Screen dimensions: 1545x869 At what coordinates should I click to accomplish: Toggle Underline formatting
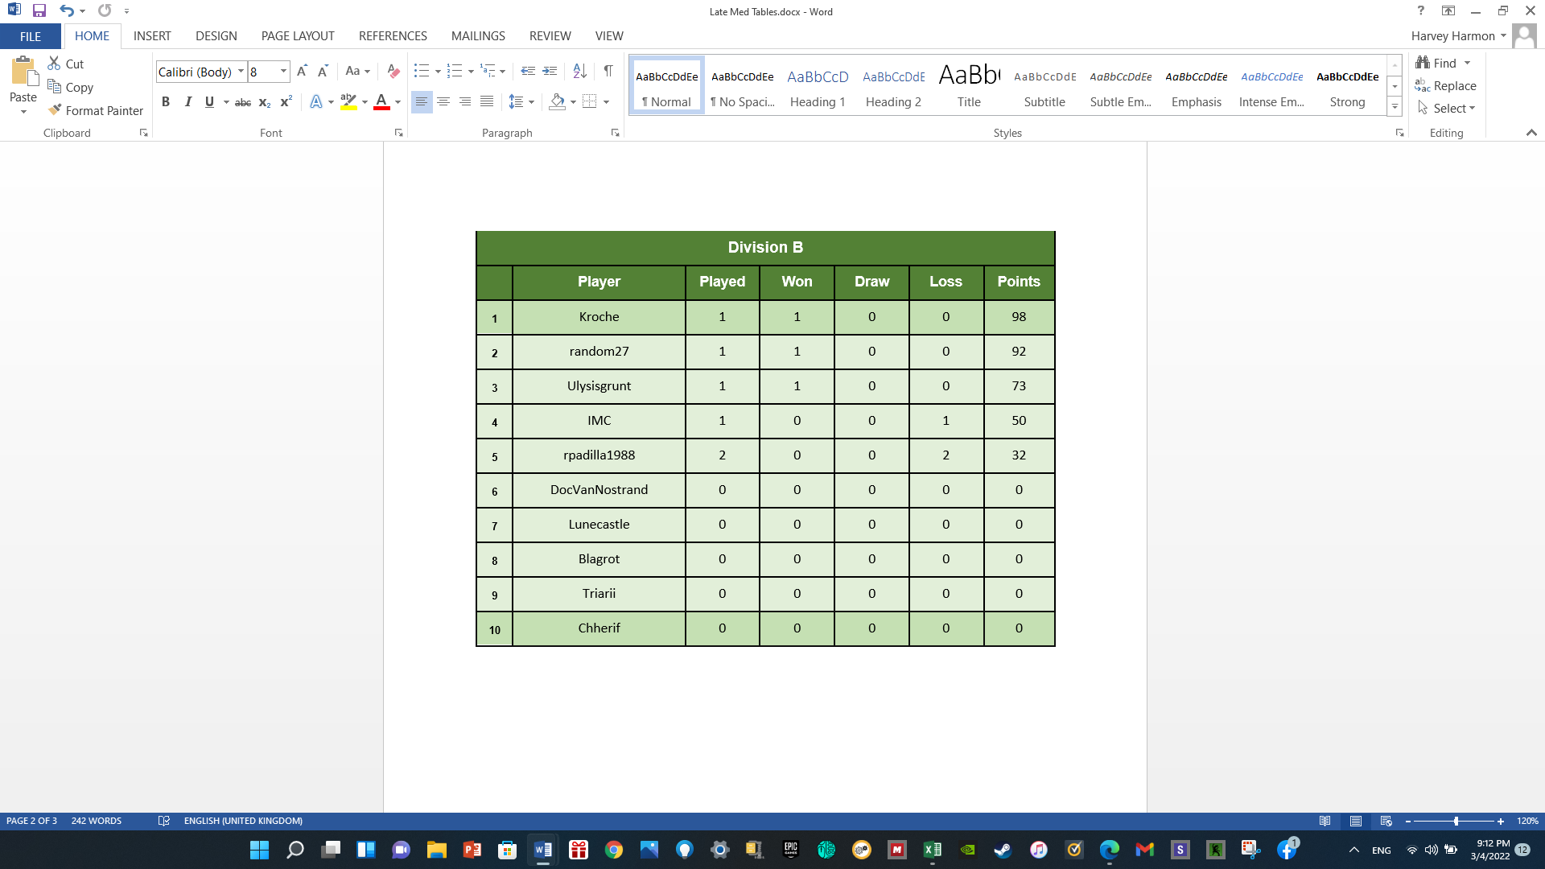pos(209,102)
